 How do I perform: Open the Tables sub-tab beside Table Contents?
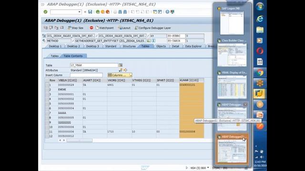pos(54,56)
